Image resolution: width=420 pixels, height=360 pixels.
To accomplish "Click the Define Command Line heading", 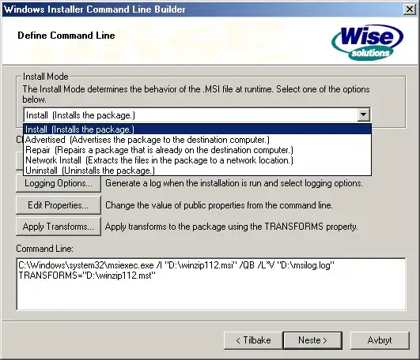I will (66, 36).
